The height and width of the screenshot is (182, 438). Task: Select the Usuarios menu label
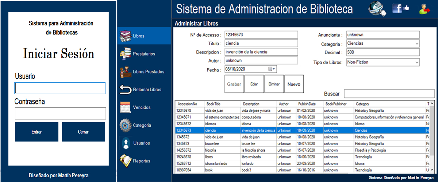point(141,143)
